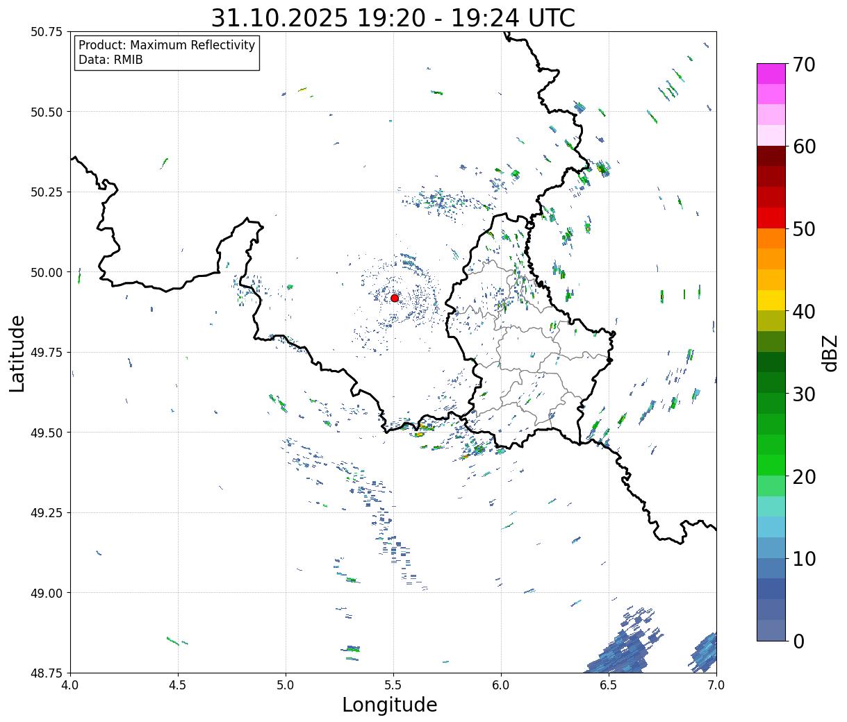Click the red radar location marker
The height and width of the screenshot is (722, 847).
[394, 298]
